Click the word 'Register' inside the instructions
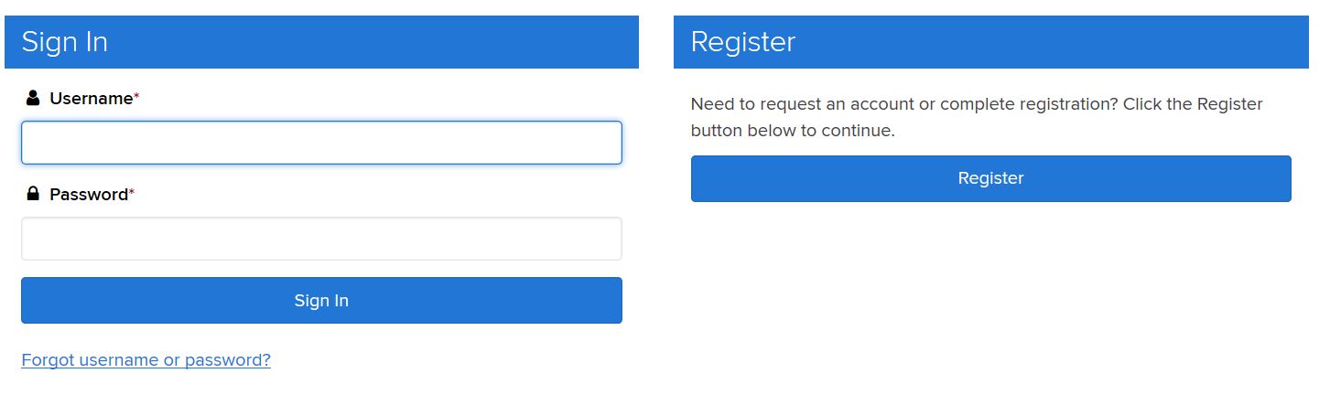Screen dimensions: 1330x416 coord(1230,104)
